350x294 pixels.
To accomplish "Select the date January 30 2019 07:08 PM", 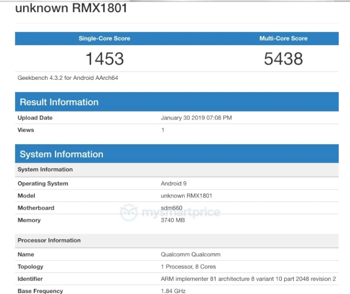I will (196, 118).
